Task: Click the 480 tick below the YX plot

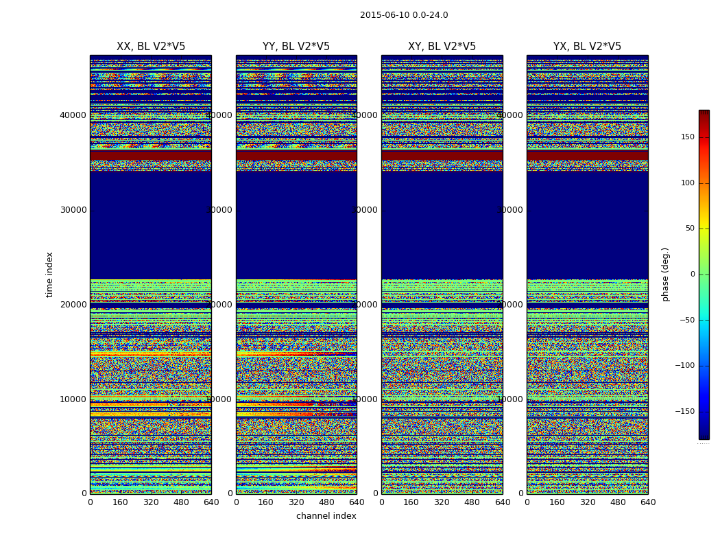Action: coord(618,502)
